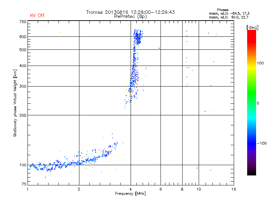The image size is (275, 206).
Task: Pick the yellow colorbar region near 100
Action: 251,64
